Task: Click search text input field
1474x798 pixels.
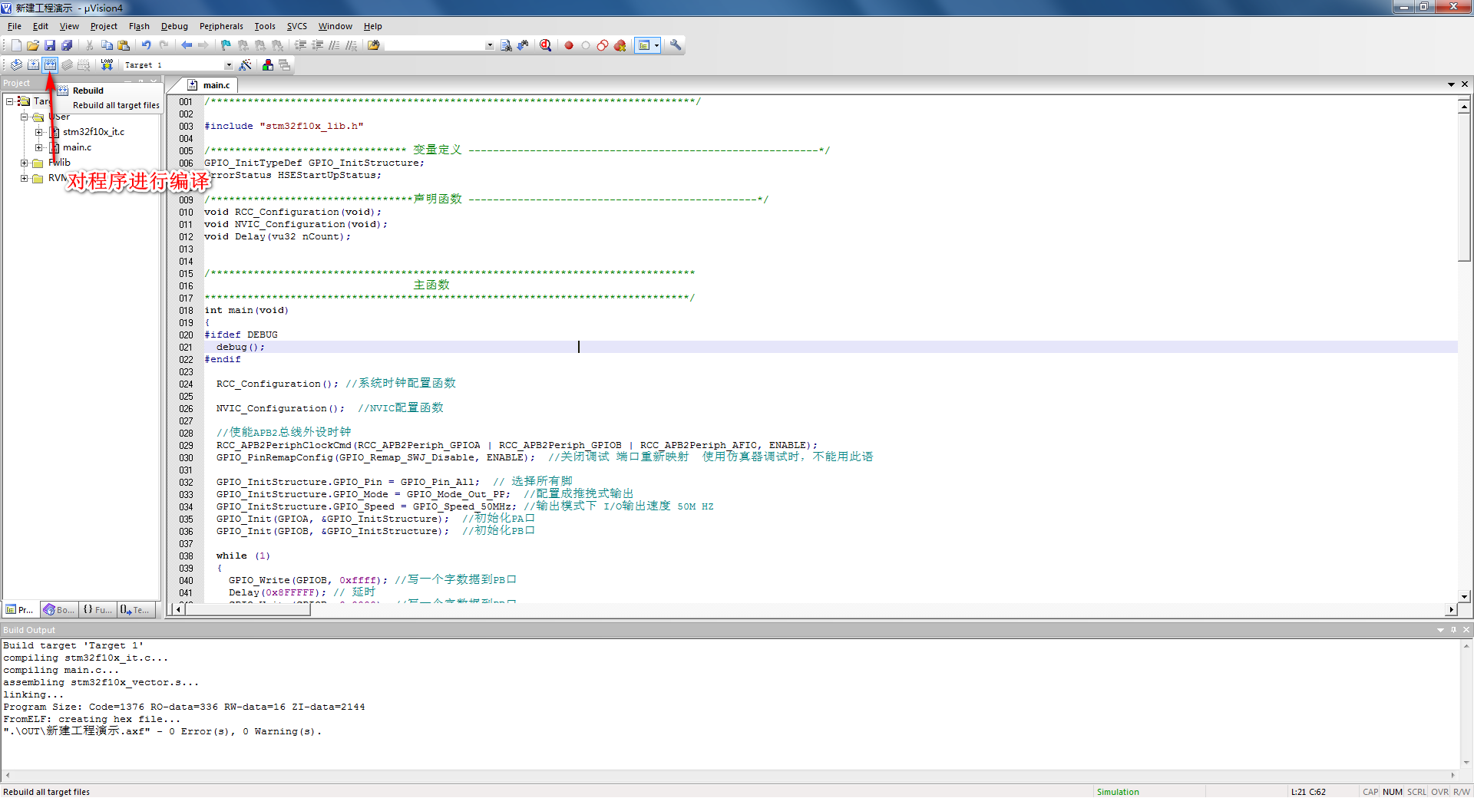Action: 435,45
